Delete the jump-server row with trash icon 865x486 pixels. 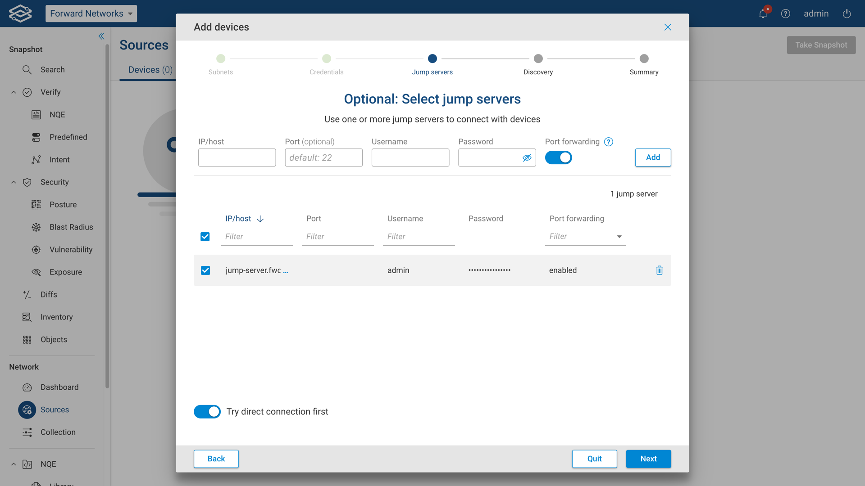click(x=659, y=270)
